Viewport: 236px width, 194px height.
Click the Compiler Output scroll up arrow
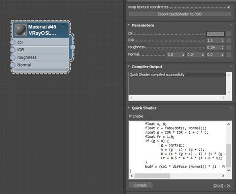click(x=229, y=75)
